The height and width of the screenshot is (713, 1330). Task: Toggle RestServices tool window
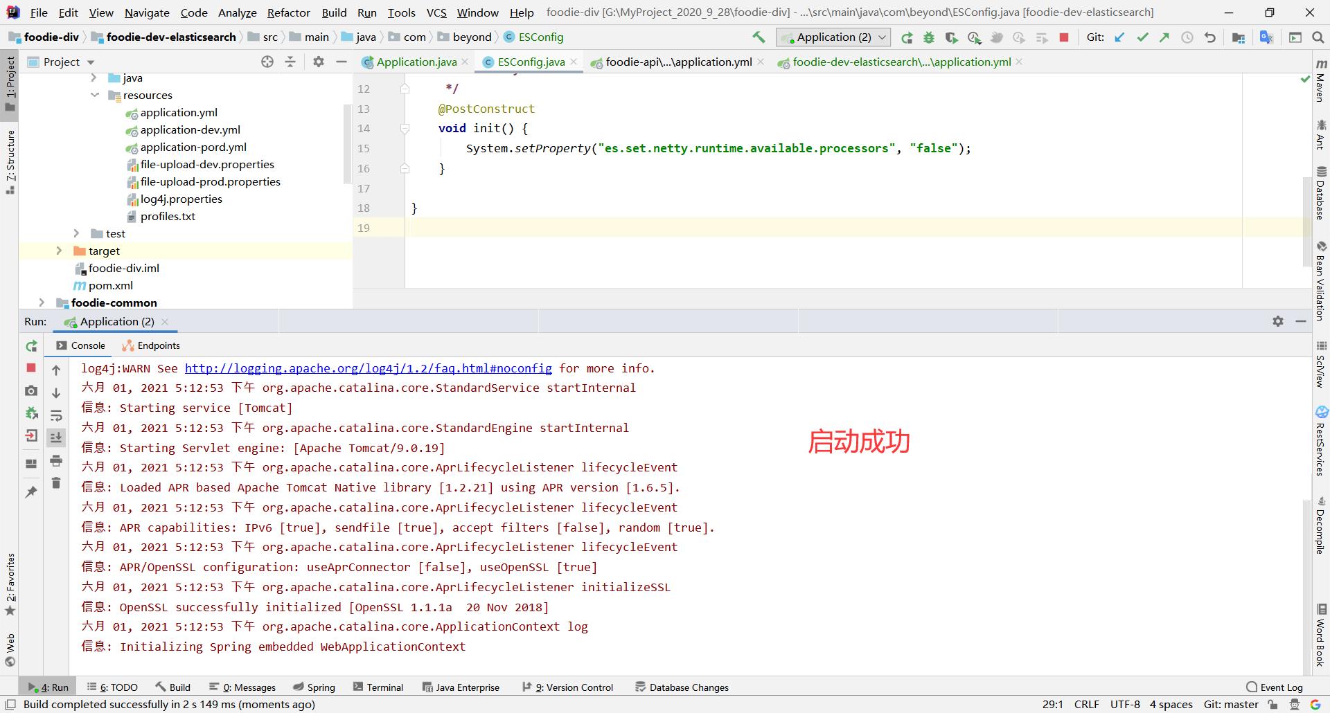pyautogui.click(x=1321, y=442)
